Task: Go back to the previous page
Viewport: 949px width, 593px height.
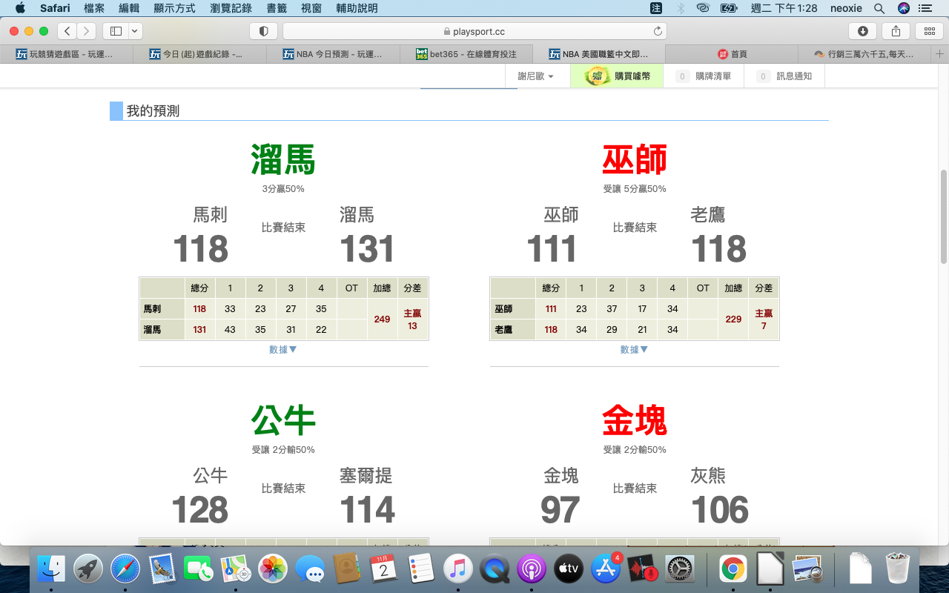Action: 67,31
